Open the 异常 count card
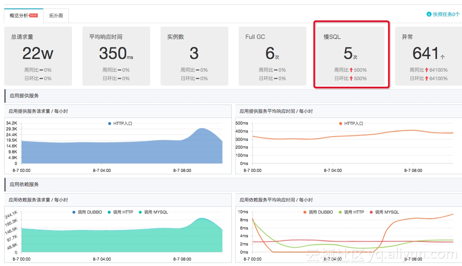This screenshot has height=266, width=462. [429, 56]
